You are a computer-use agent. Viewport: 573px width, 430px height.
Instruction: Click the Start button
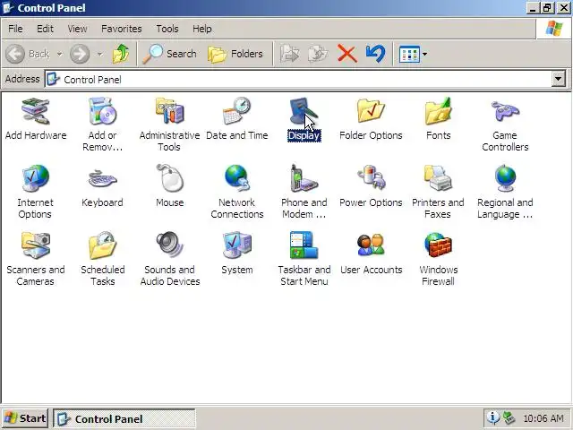coord(25,418)
